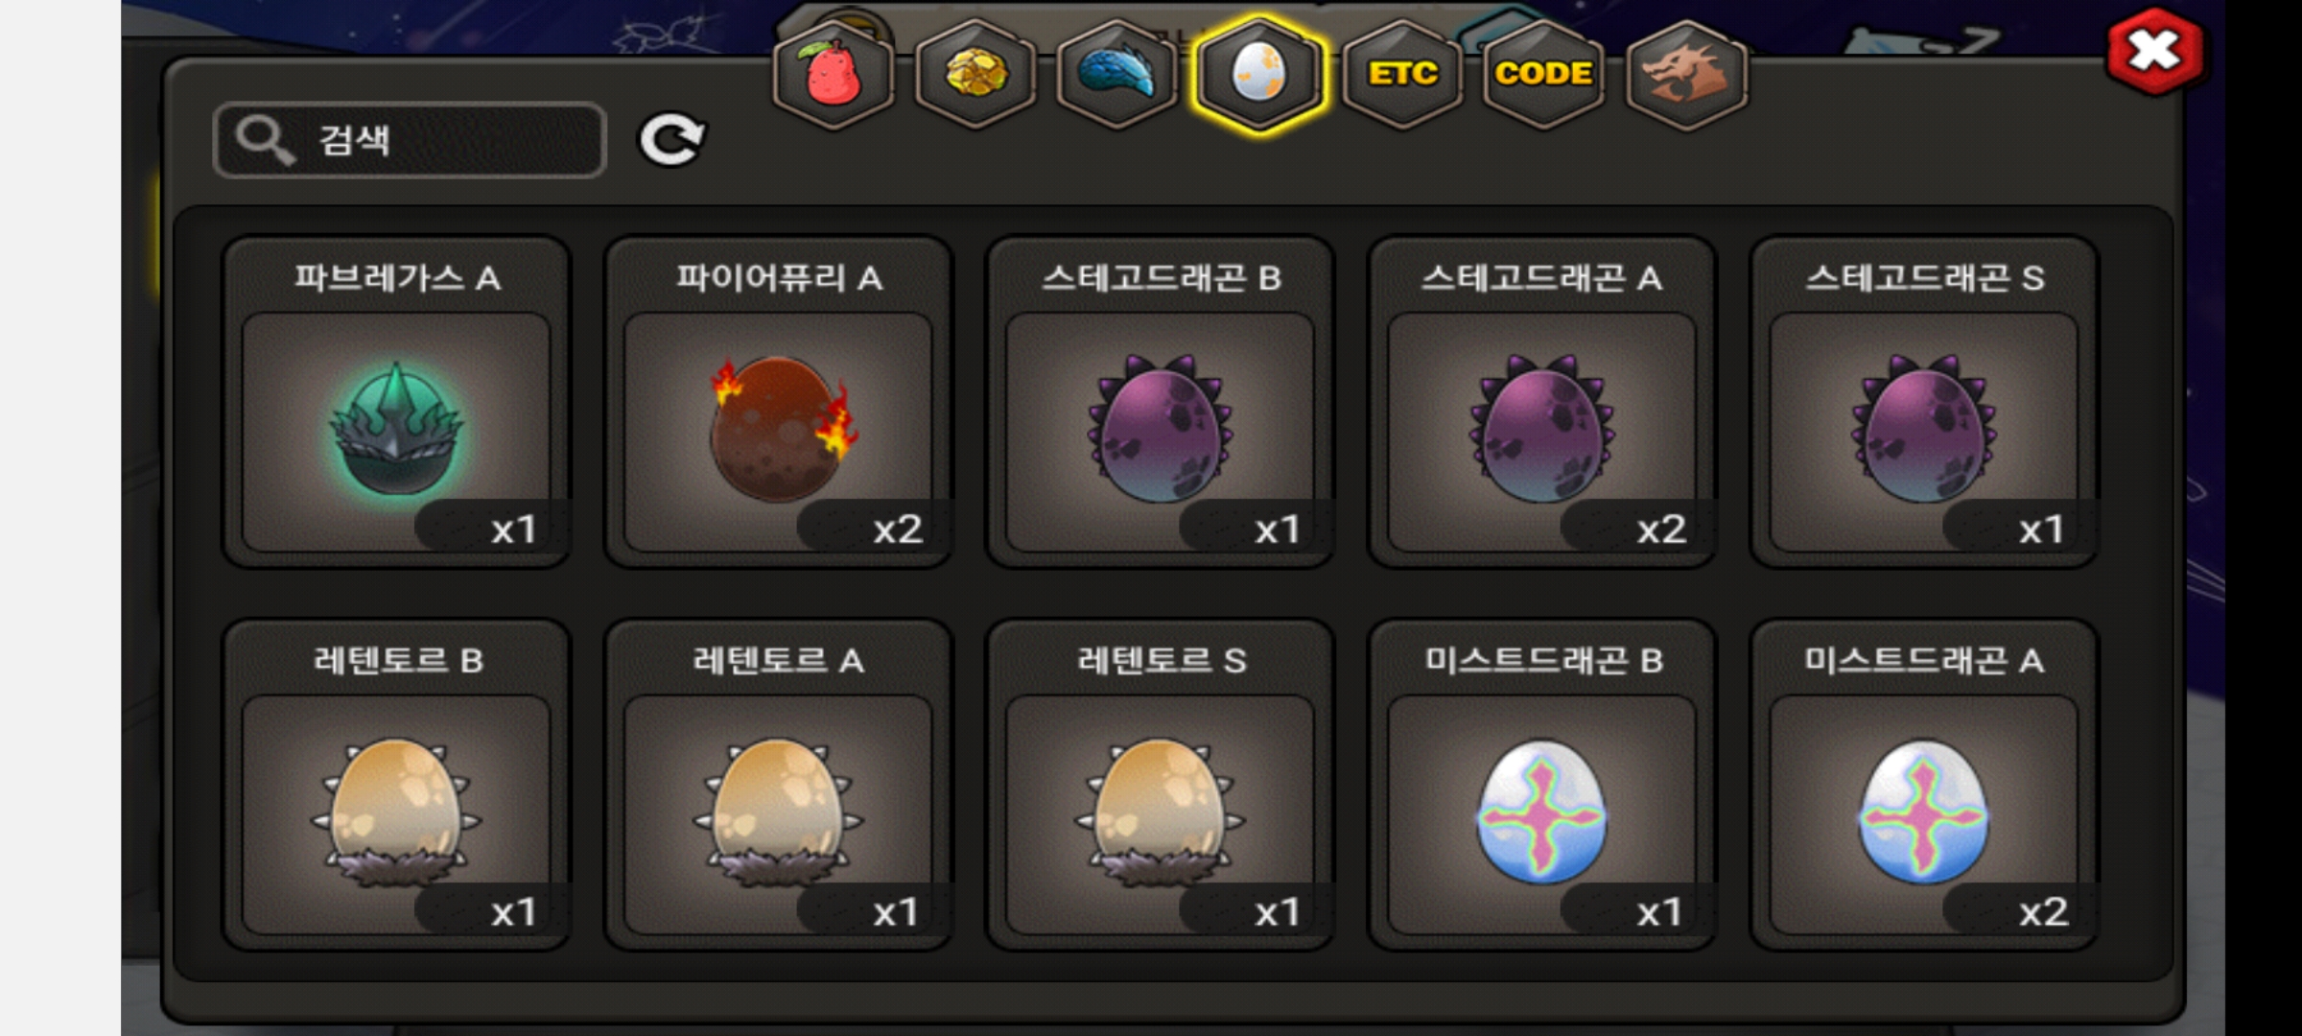Select the 스테고드래곤 B purple egg

(1160, 403)
